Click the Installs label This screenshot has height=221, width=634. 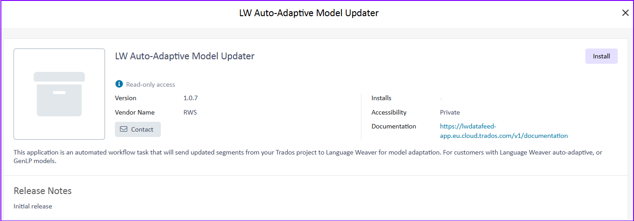381,98
